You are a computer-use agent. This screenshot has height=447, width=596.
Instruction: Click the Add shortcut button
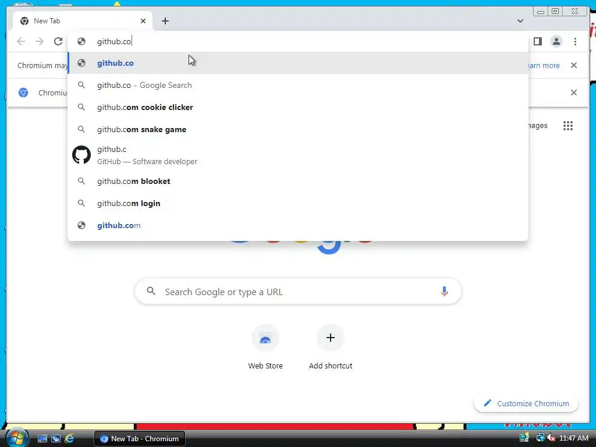[331, 347]
